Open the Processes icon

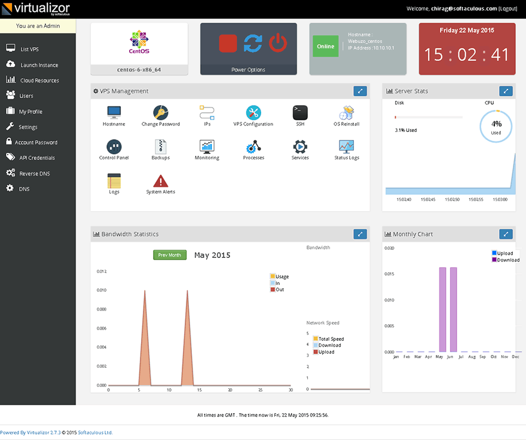[x=253, y=146]
